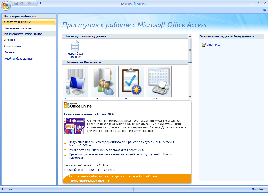The height and width of the screenshot is (193, 268).
Task: Open the Локальные шаблоны category
Action: tap(29, 28)
